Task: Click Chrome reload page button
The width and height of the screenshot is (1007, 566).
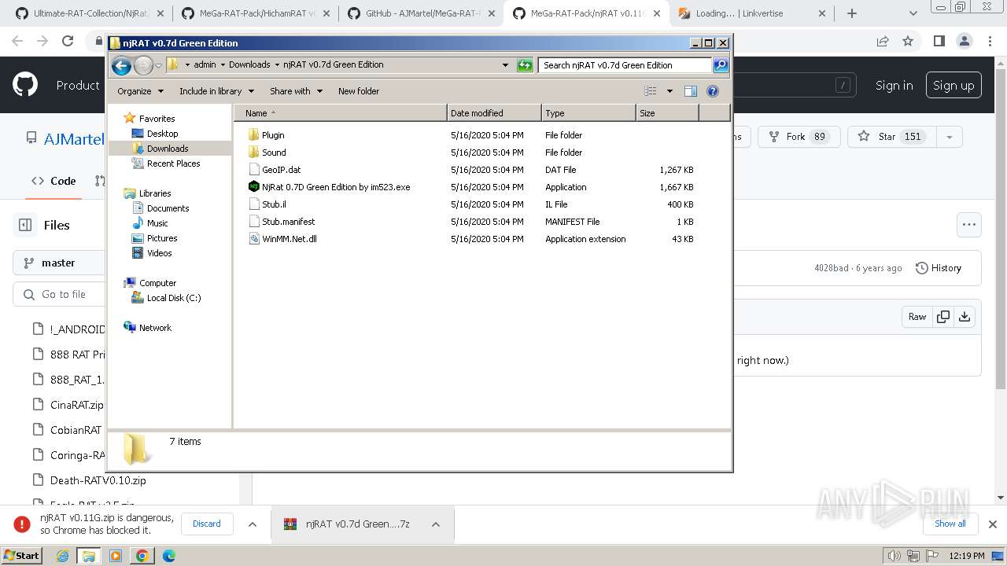Action: tap(68, 41)
